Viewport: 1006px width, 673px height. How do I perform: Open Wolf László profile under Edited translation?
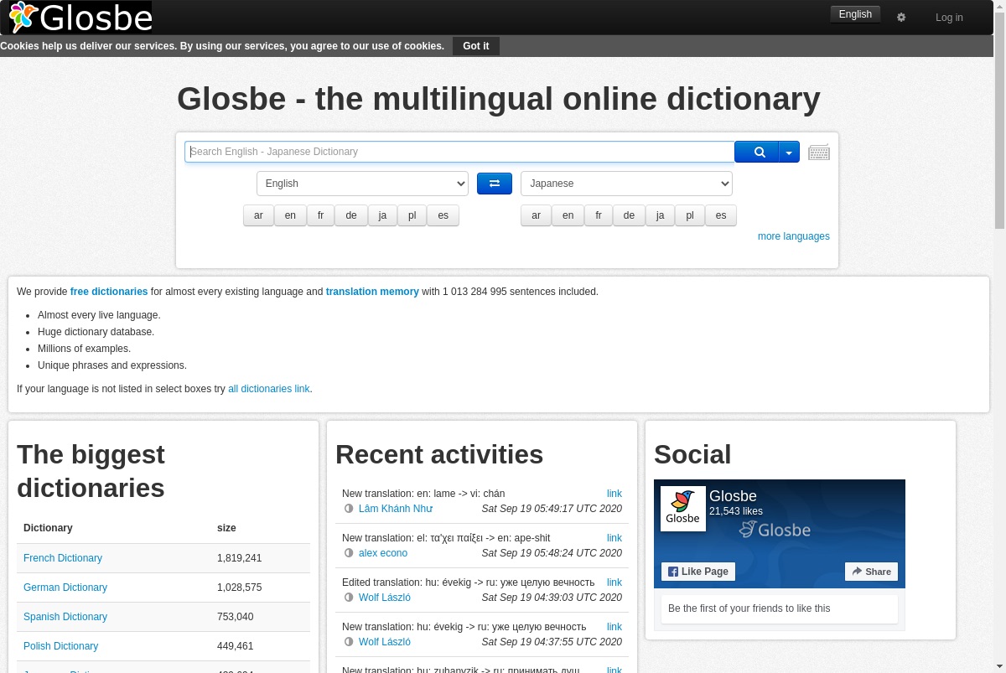[385, 598]
